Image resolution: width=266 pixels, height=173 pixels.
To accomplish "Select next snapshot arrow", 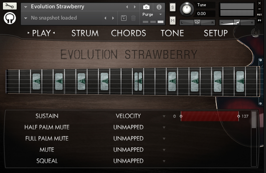I will point(113,18).
